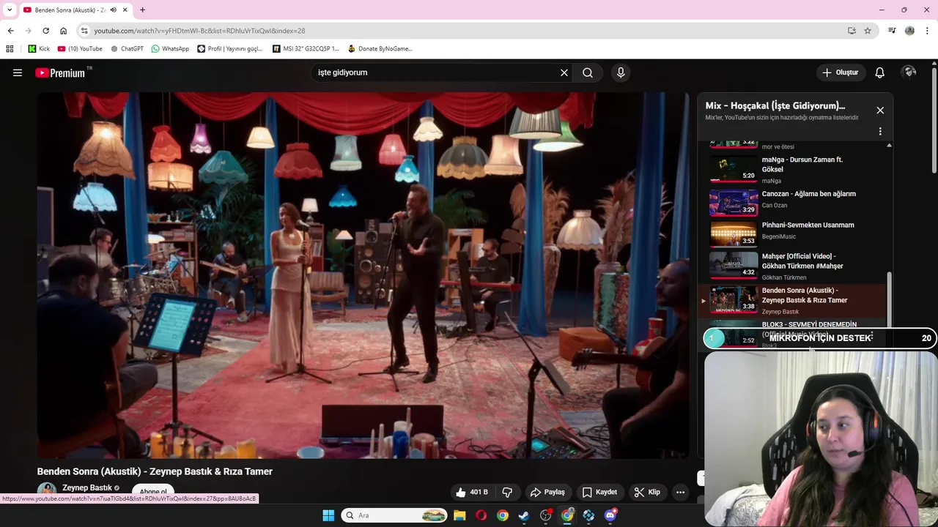Close the Mix playlist panel
Image resolution: width=938 pixels, height=527 pixels.
880,110
